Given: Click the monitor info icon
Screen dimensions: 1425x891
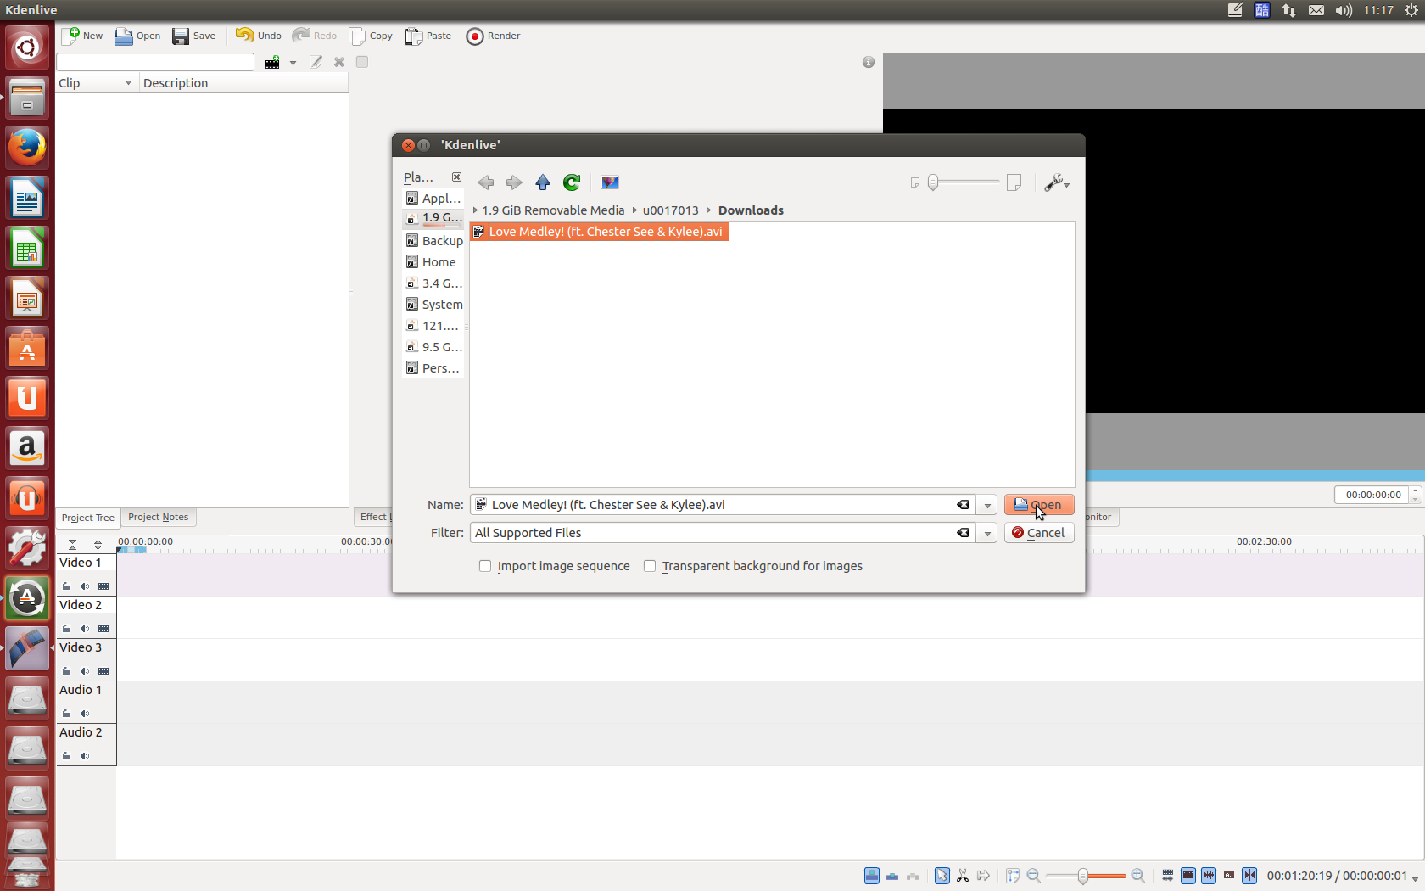Looking at the screenshot, I should tap(869, 62).
